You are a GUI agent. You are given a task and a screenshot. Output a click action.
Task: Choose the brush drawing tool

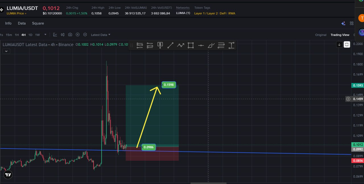click(x=211, y=45)
